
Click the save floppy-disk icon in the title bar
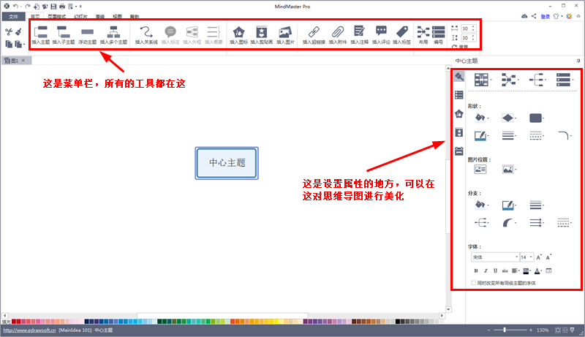click(53, 7)
